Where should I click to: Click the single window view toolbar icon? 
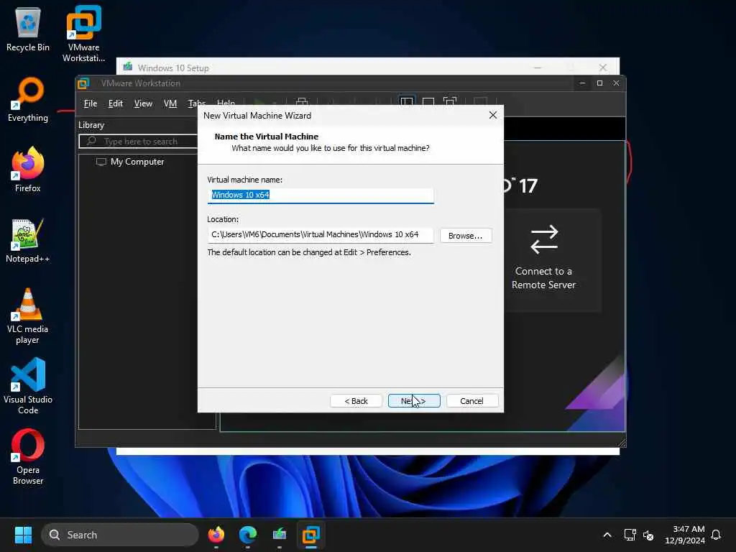tap(428, 101)
